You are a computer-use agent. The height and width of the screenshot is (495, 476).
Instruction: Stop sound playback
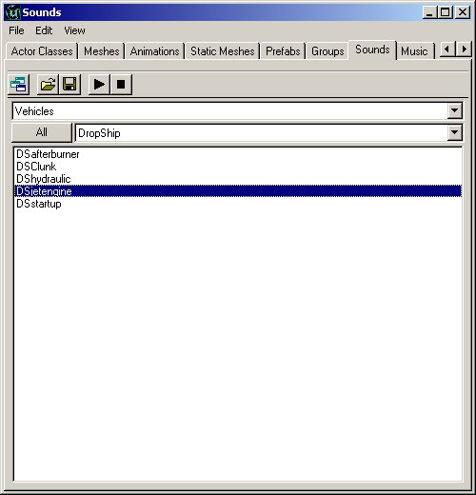coord(121,85)
